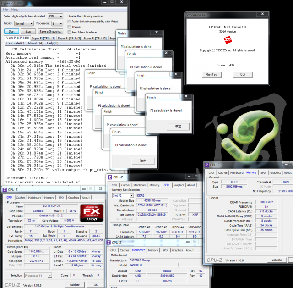This screenshot has height=288, width=293.
Task: Switch to Super PI [CPU #1] tab
Action: tap(43, 39)
